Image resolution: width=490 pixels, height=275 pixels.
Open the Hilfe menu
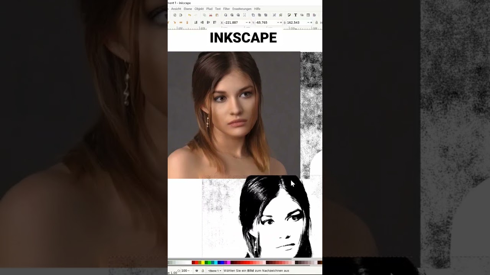click(257, 9)
